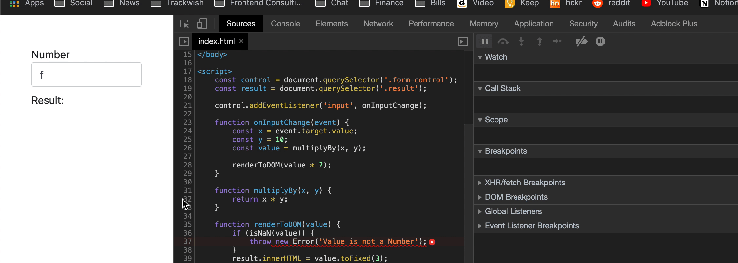
Task: Hide the debugger sidebar icon
Action: 463,41
